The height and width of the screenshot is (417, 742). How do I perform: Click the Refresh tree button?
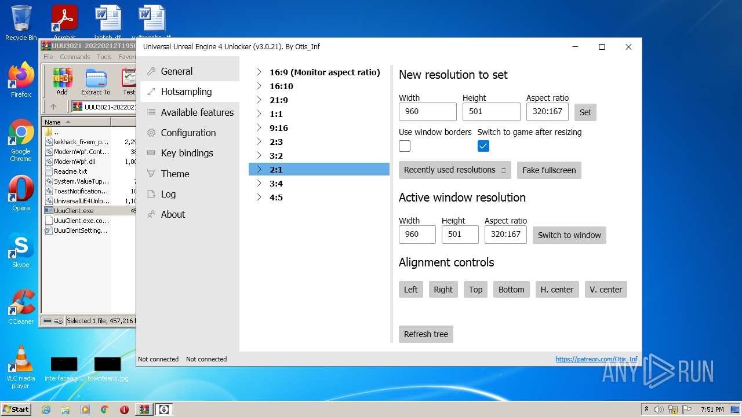[x=426, y=334]
